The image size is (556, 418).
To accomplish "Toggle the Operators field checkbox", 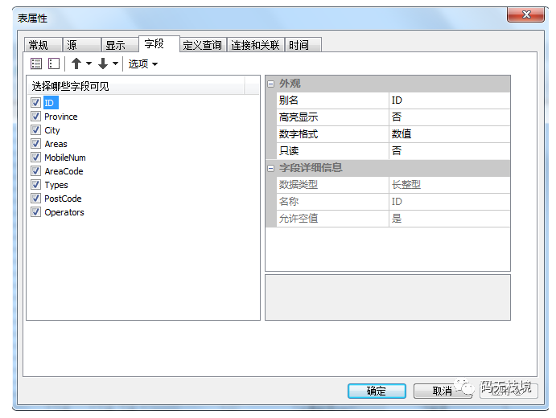I will point(35,212).
